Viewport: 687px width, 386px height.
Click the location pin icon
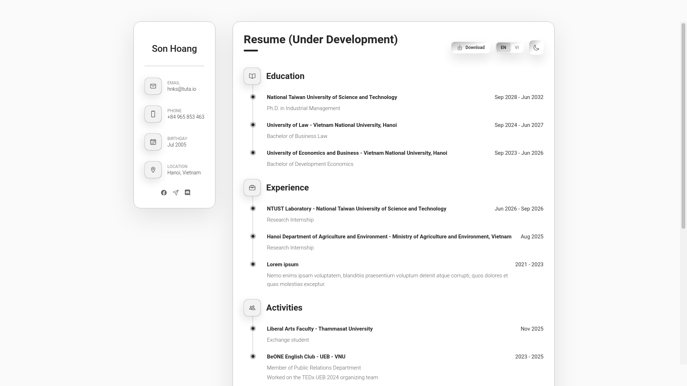tap(153, 170)
